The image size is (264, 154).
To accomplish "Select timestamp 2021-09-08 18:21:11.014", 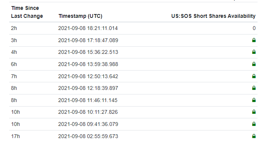I will click(x=88, y=28).
